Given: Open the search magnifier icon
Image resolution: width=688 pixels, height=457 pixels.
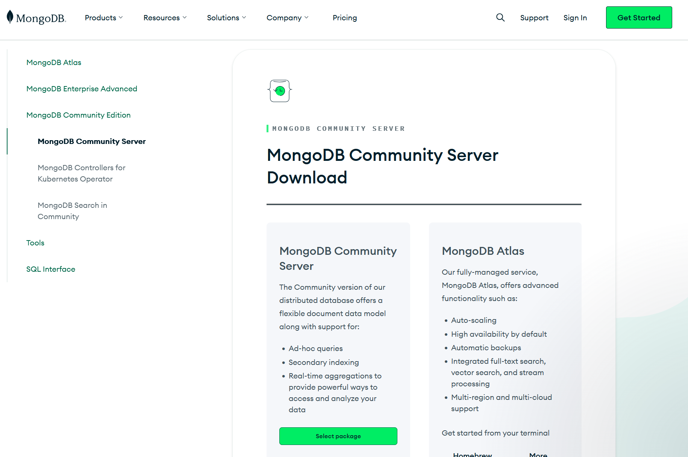Looking at the screenshot, I should click(500, 18).
